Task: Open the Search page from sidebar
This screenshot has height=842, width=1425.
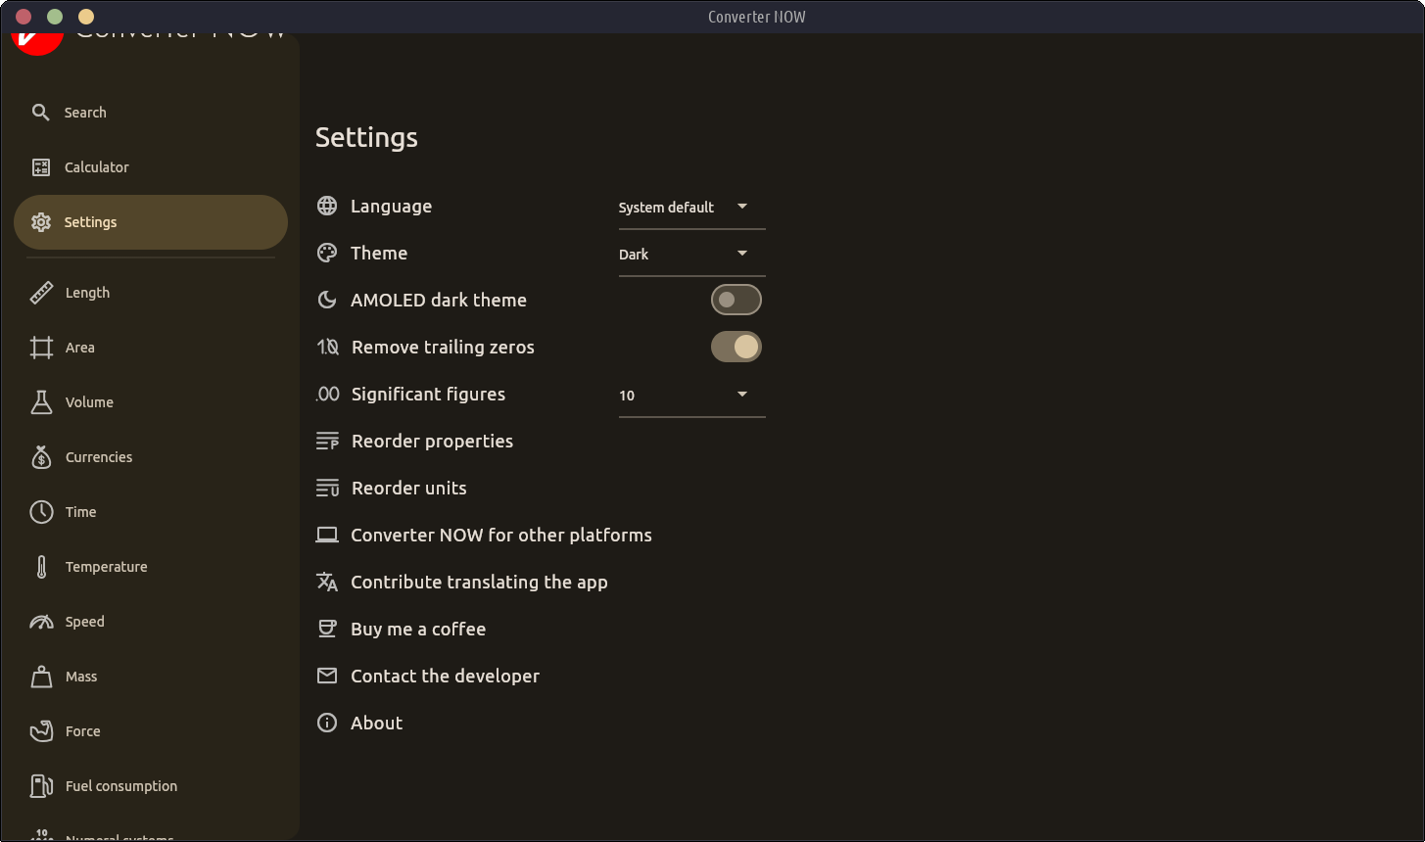Action: (x=151, y=113)
